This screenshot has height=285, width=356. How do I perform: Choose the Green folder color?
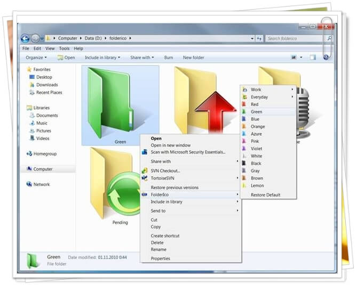(x=268, y=112)
